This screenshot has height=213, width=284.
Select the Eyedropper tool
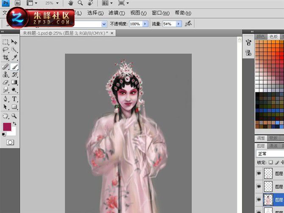(x=14, y=58)
